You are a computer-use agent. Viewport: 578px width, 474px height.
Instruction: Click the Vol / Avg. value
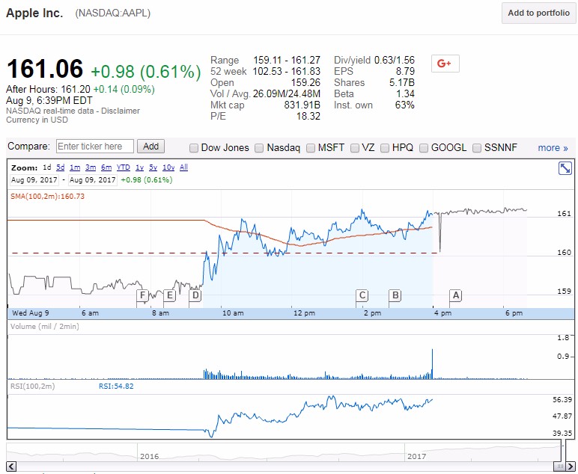point(287,94)
